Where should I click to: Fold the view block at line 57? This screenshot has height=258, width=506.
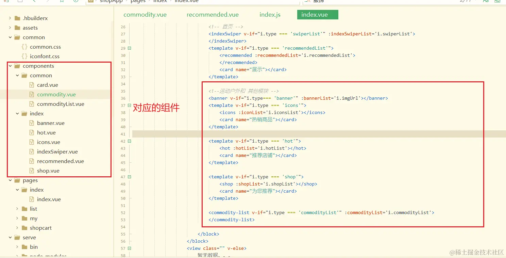129,248
